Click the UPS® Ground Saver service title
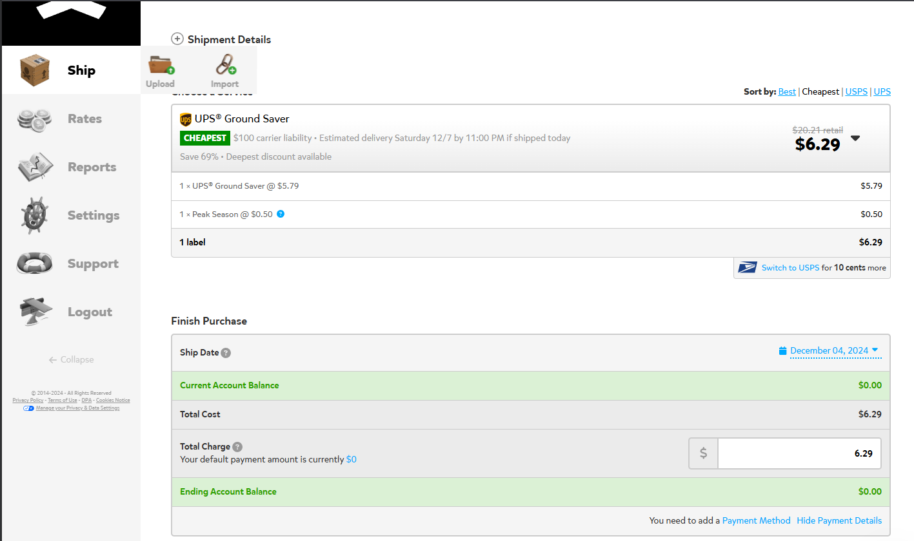The height and width of the screenshot is (541, 914). (242, 119)
